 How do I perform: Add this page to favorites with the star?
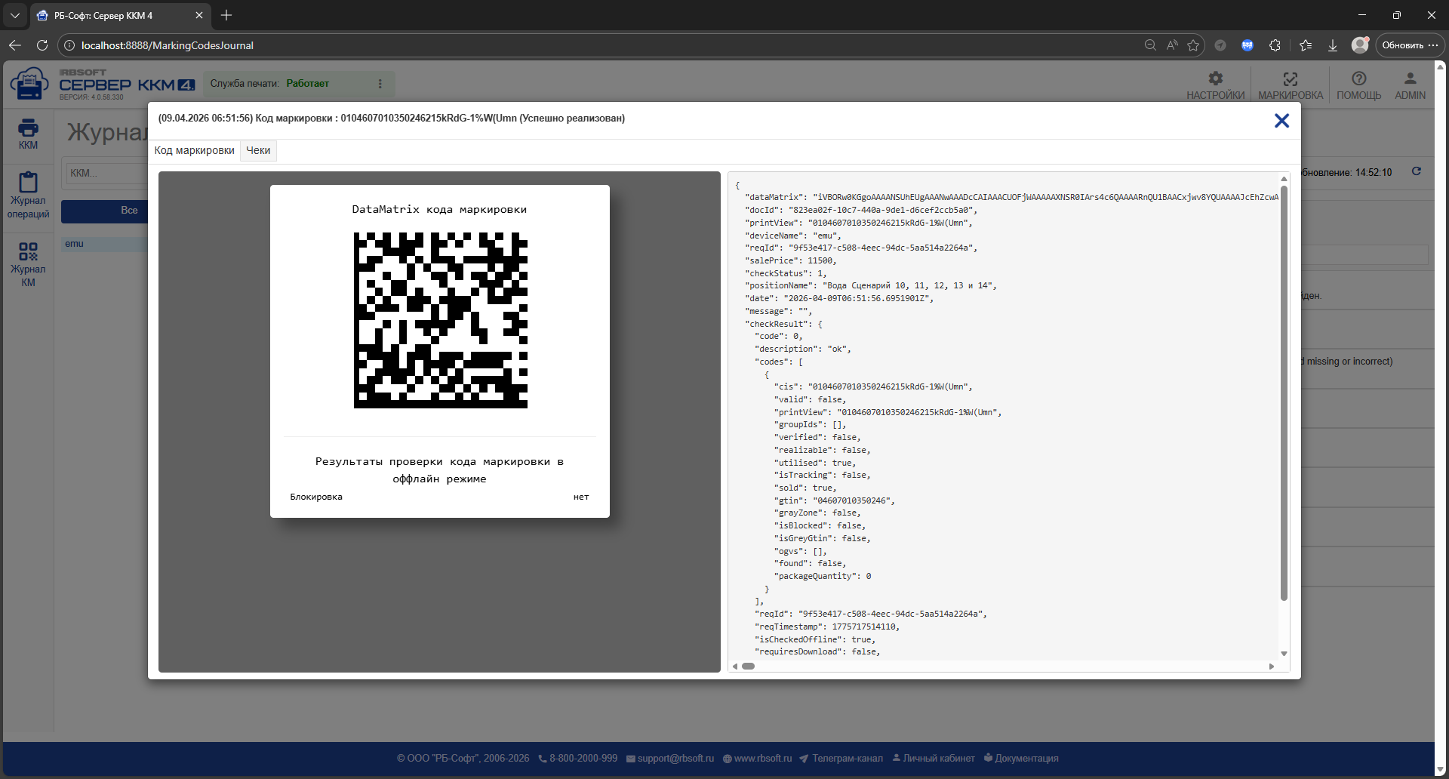pos(1193,45)
